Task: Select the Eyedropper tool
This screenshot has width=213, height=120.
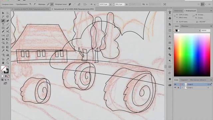Action: (3, 51)
